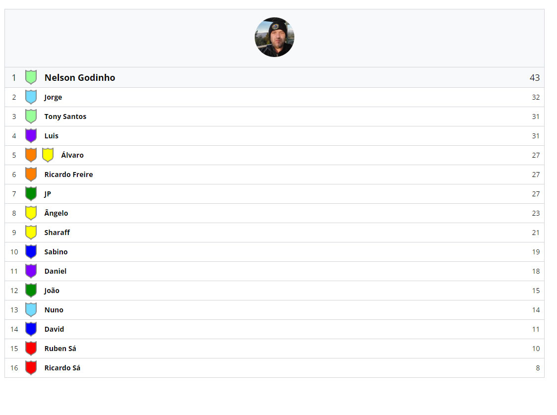The width and height of the screenshot is (557, 415).
Task: Click the name João in row 12
Action: pos(52,291)
